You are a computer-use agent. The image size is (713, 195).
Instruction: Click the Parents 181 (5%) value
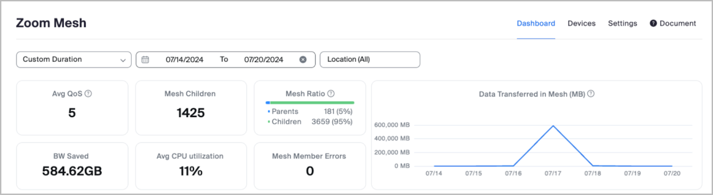[338, 111]
